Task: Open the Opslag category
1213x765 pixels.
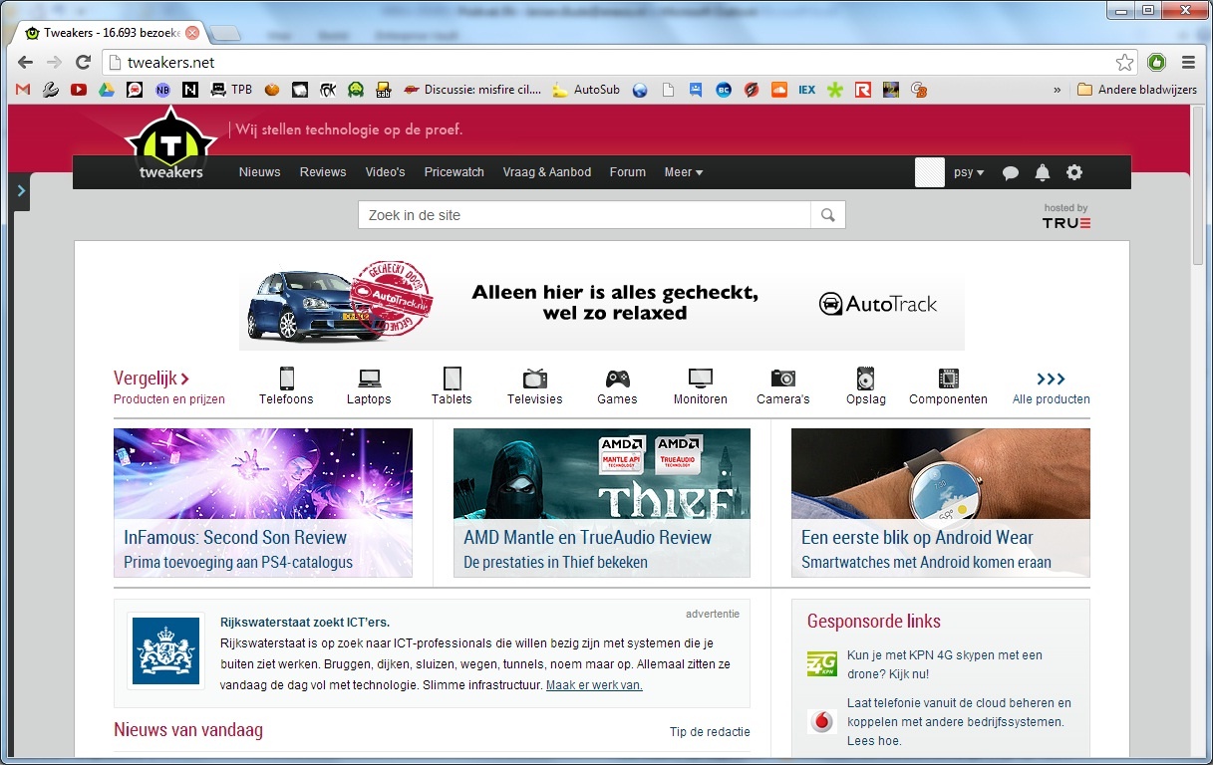Action: point(866,386)
